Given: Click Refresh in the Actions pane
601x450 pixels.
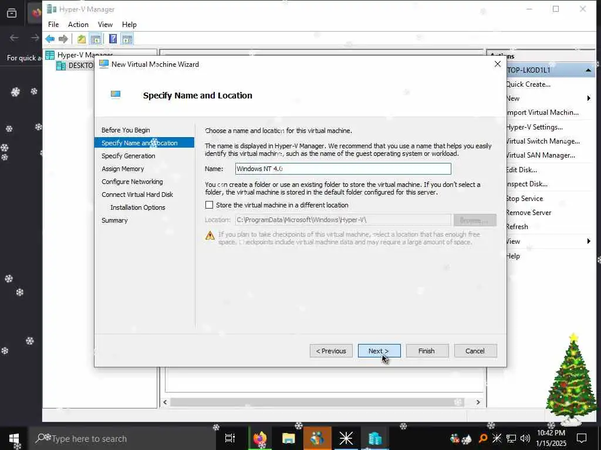Looking at the screenshot, I should (517, 227).
